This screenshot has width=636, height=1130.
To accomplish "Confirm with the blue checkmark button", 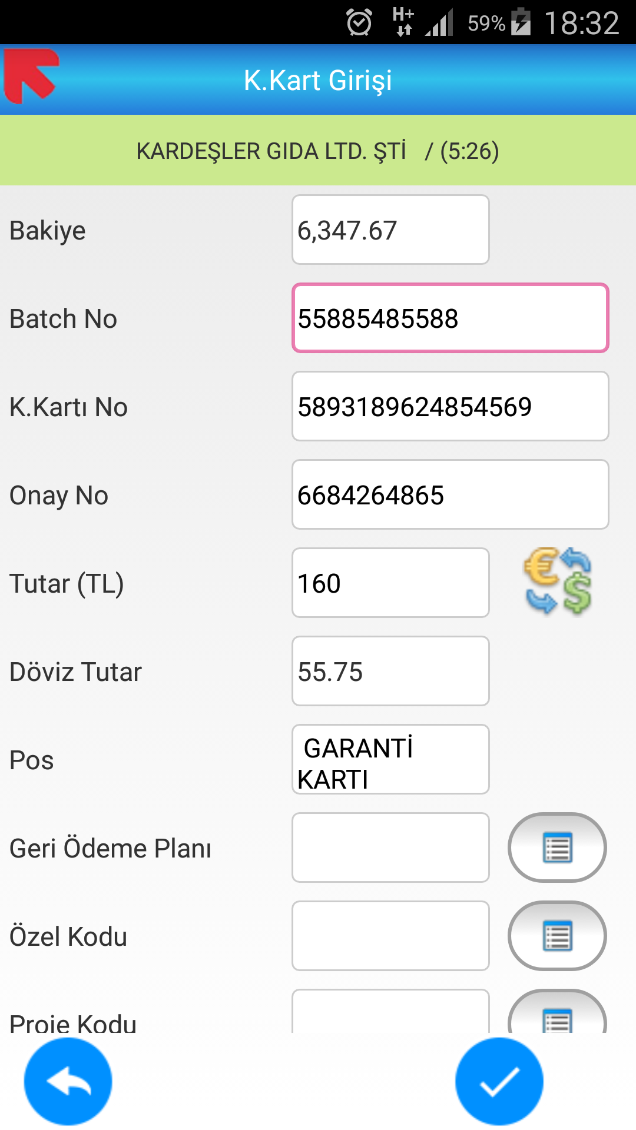I will (x=499, y=1082).
